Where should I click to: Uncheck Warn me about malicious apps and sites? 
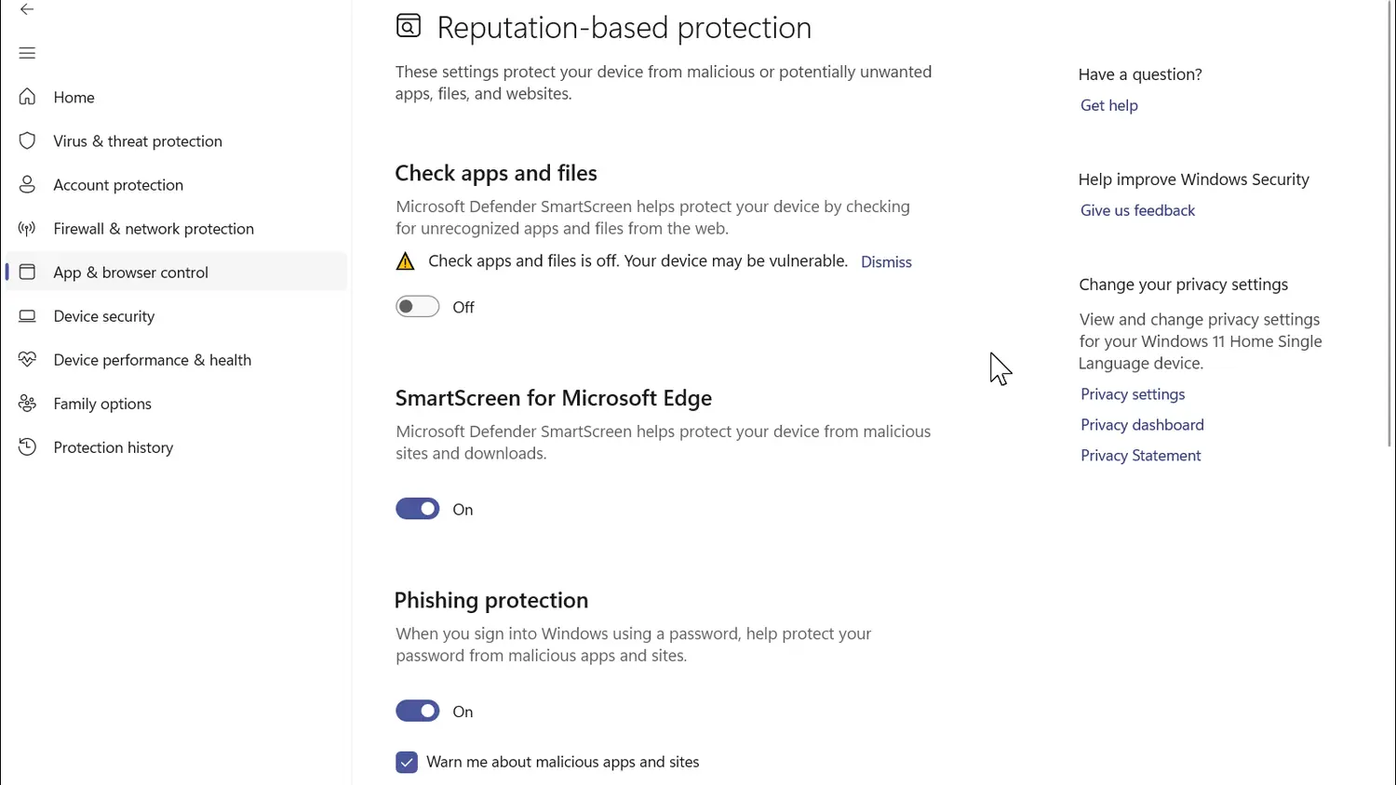coord(407,762)
